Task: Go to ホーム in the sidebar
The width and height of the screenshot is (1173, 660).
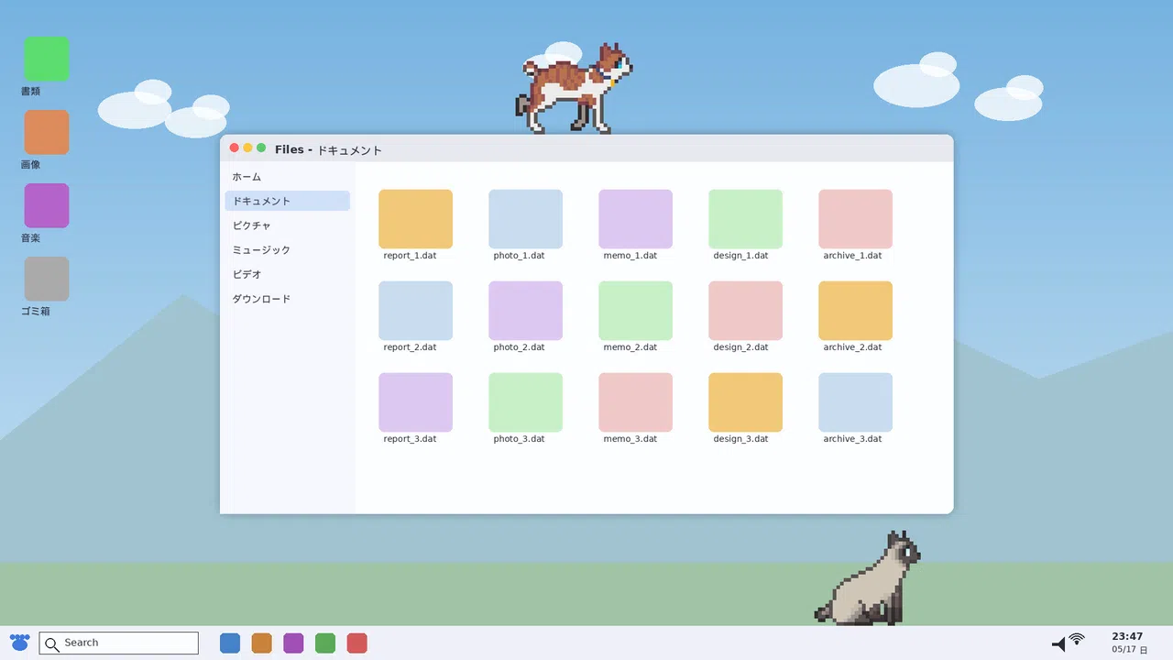Action: tap(288, 176)
